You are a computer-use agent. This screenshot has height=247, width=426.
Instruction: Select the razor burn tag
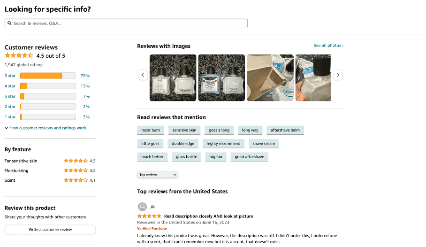pyautogui.click(x=151, y=130)
